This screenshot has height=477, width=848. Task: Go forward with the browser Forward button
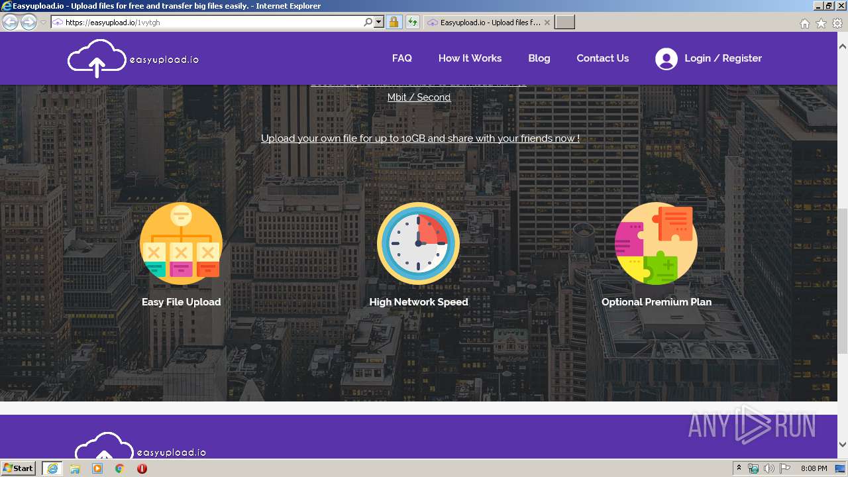(28, 23)
